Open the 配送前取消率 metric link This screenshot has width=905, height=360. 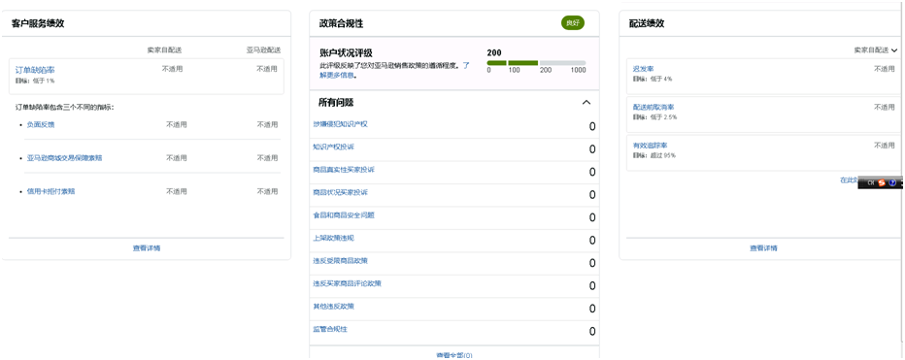[x=654, y=108]
